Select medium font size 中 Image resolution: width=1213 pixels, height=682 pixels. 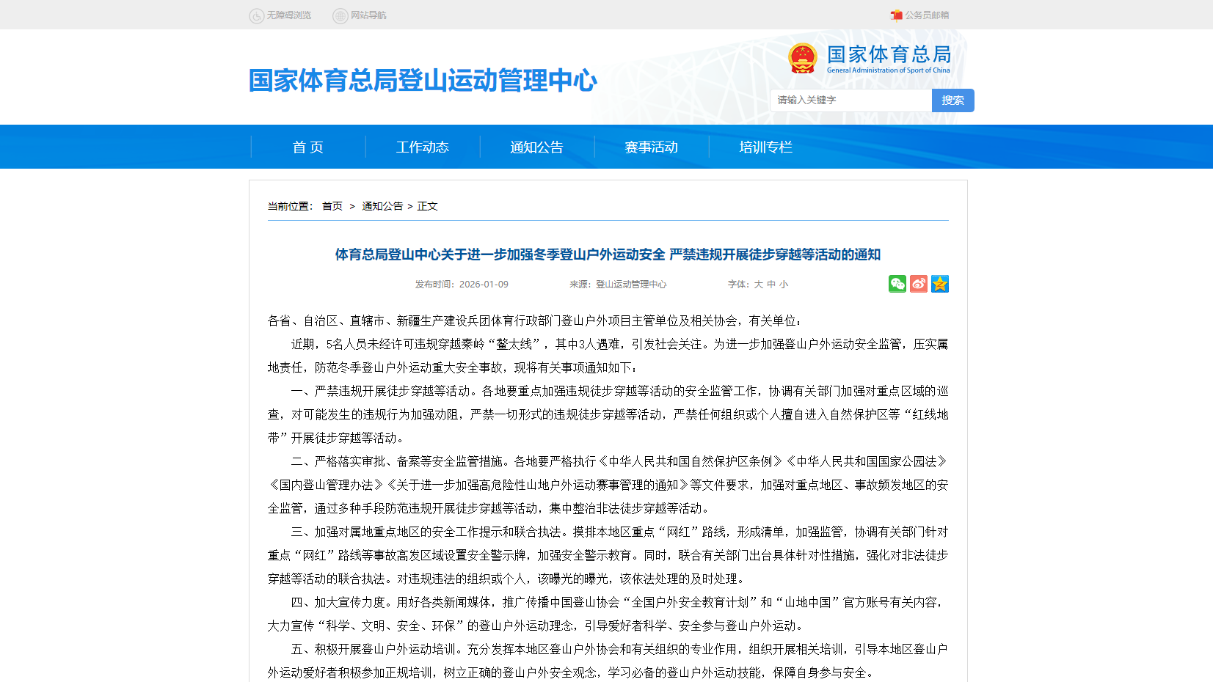[771, 285]
